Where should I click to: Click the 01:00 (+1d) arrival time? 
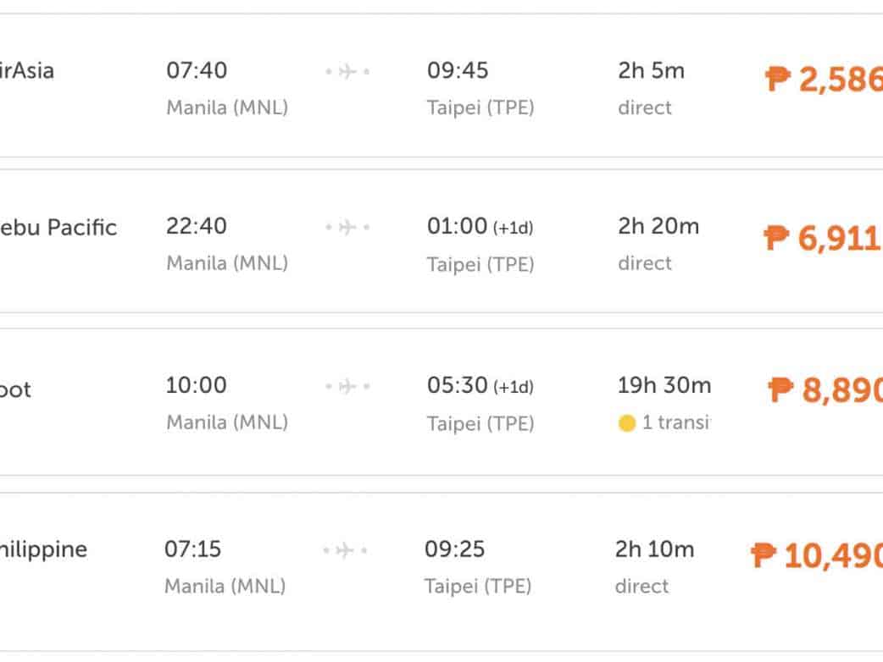click(x=480, y=227)
